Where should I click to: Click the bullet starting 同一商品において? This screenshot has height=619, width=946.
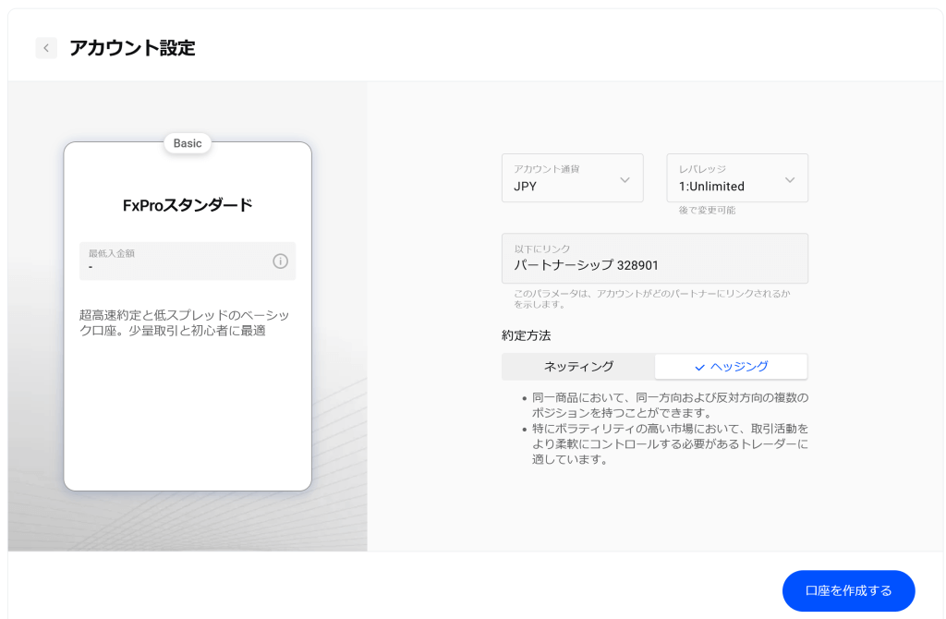tap(670, 406)
